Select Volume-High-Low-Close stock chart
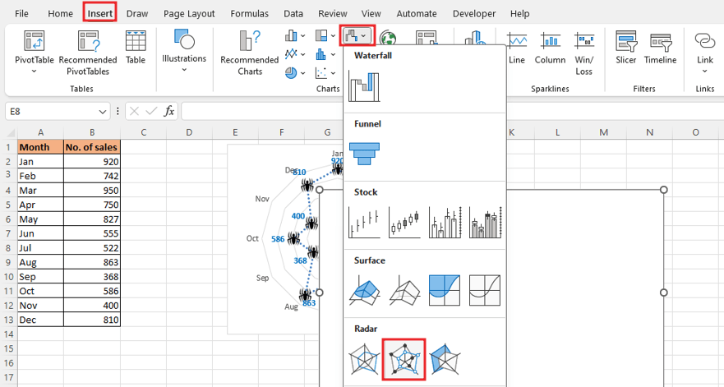Viewport: 724px width, 387px height. point(445,222)
